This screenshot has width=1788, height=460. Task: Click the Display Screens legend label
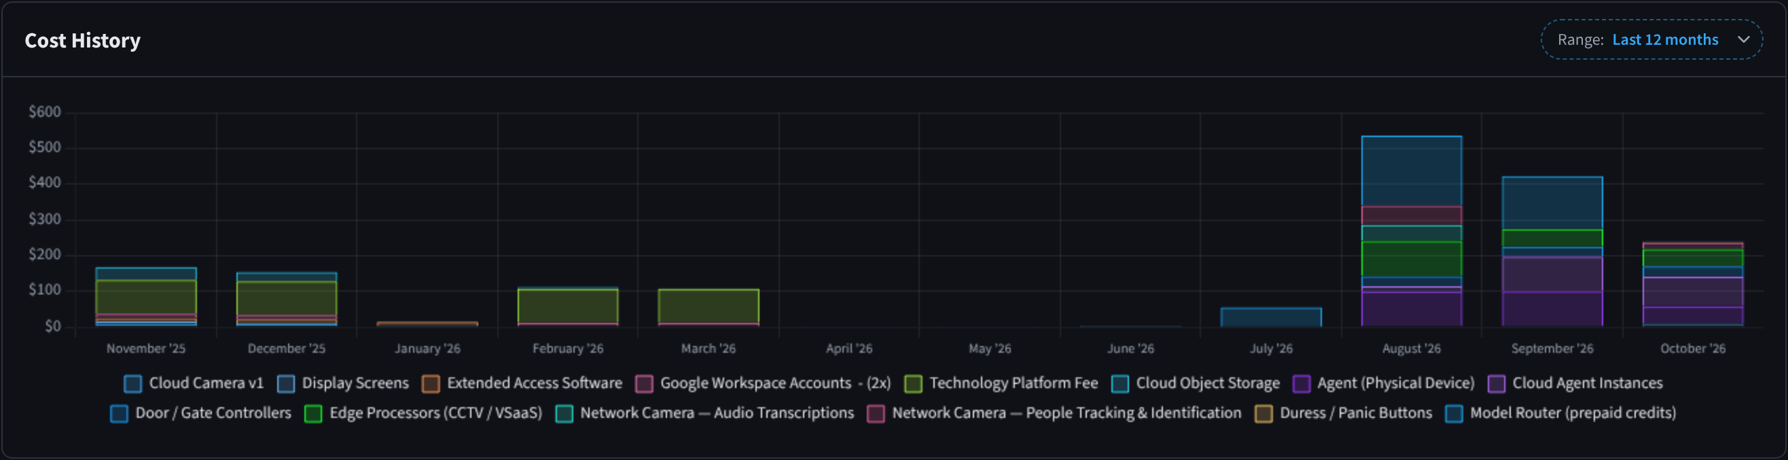pos(355,383)
